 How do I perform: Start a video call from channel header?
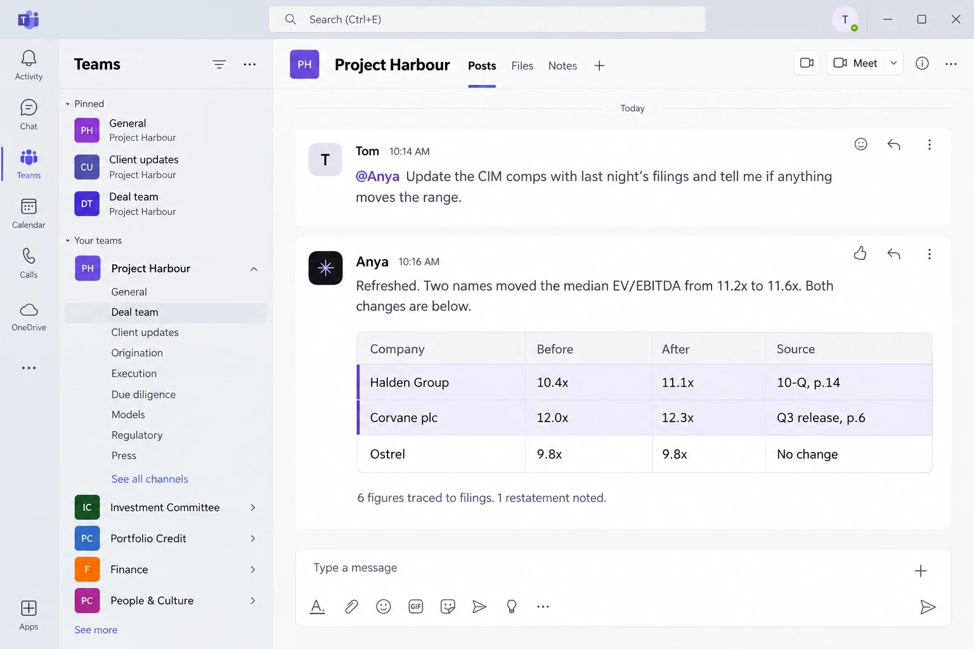[x=807, y=63]
